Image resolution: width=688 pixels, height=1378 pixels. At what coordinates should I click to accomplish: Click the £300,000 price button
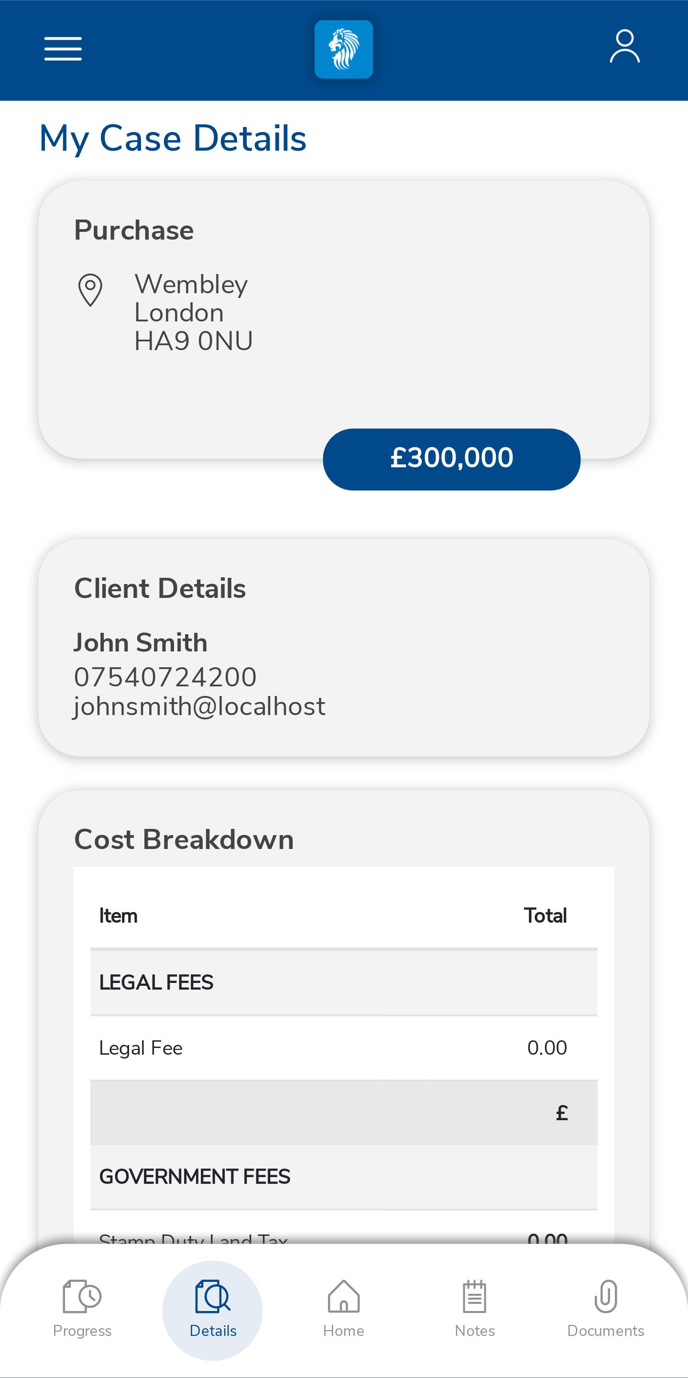[x=452, y=459]
